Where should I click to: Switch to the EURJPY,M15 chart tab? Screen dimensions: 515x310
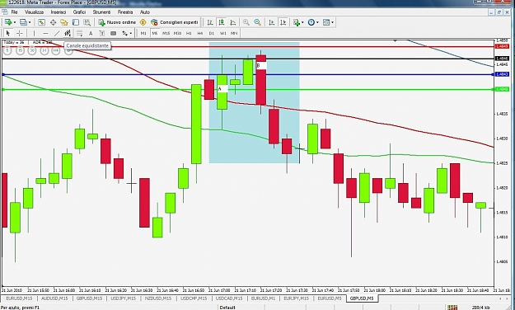click(x=296, y=298)
